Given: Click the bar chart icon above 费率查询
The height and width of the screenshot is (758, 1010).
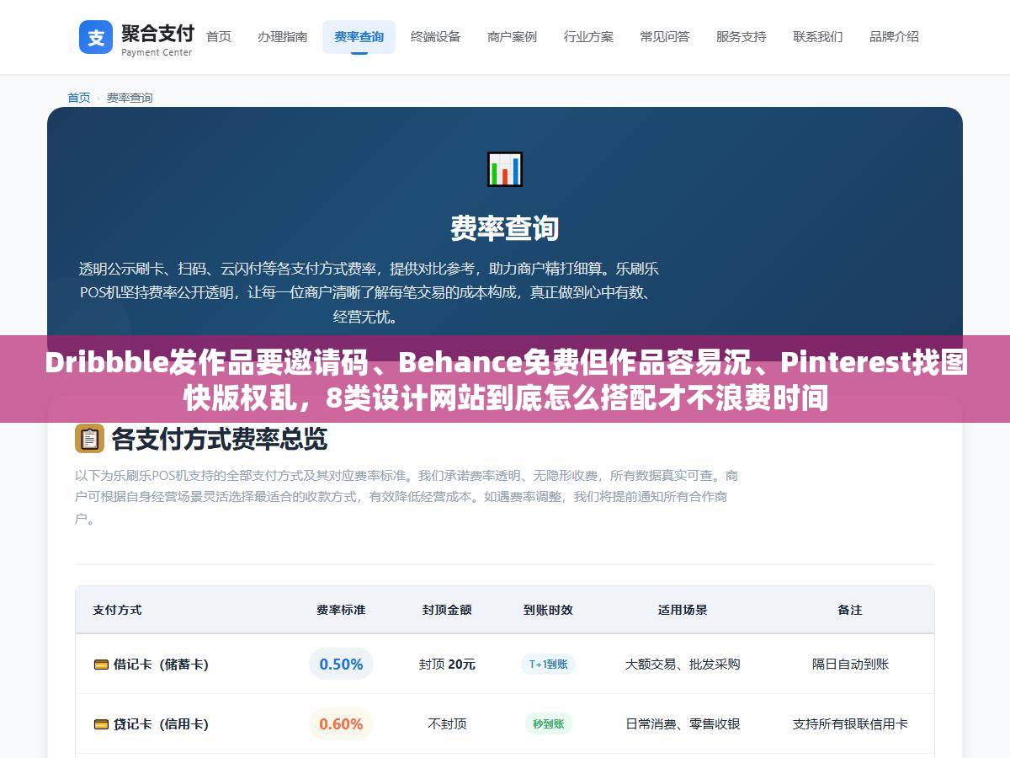Looking at the screenshot, I should [505, 169].
